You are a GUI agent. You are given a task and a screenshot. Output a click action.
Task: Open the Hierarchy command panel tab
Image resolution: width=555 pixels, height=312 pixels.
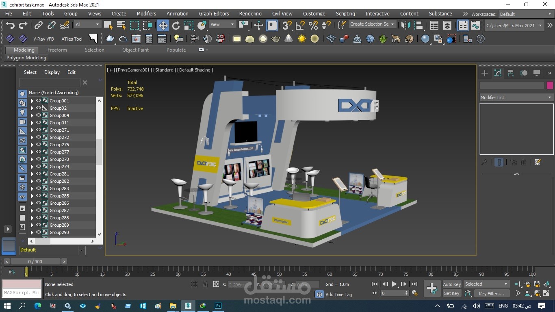click(x=511, y=73)
